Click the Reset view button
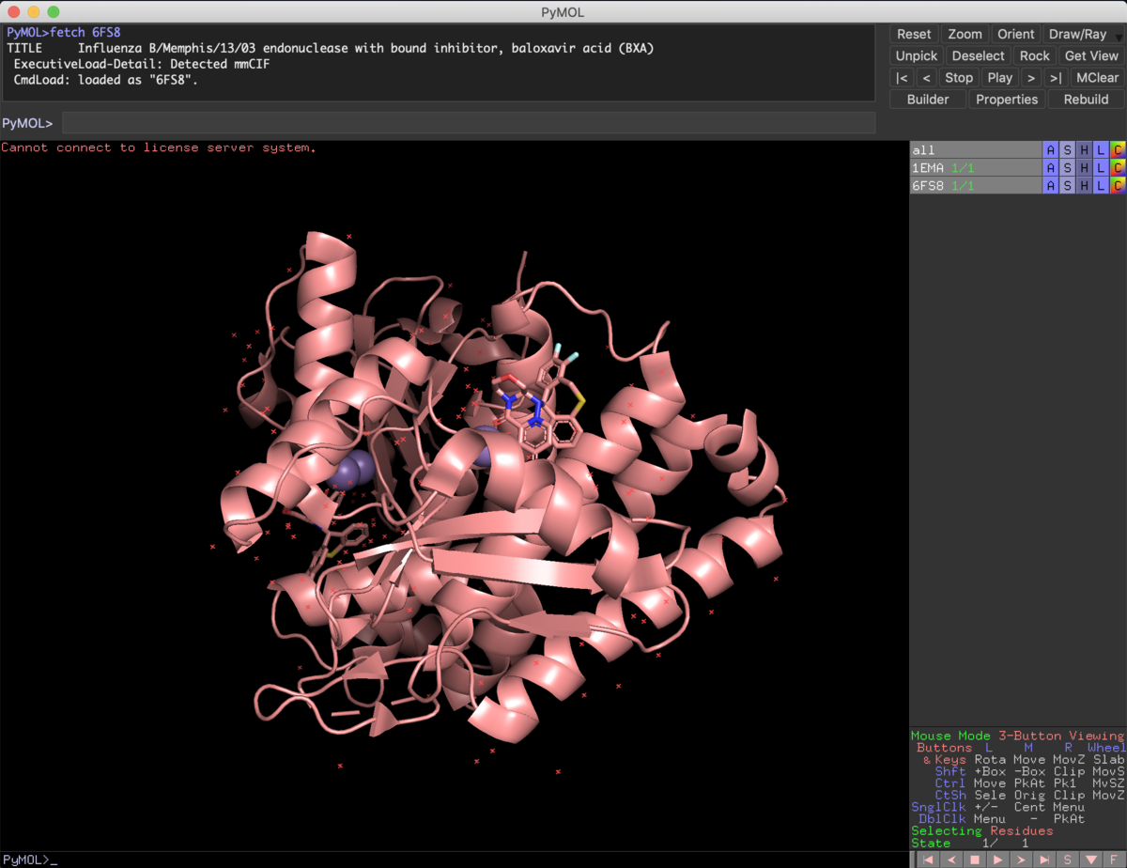1127x868 pixels. coord(914,34)
